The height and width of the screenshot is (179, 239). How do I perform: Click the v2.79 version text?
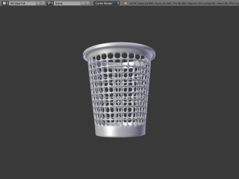tap(132, 3)
